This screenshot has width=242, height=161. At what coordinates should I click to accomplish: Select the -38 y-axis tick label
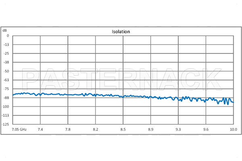[6, 62]
